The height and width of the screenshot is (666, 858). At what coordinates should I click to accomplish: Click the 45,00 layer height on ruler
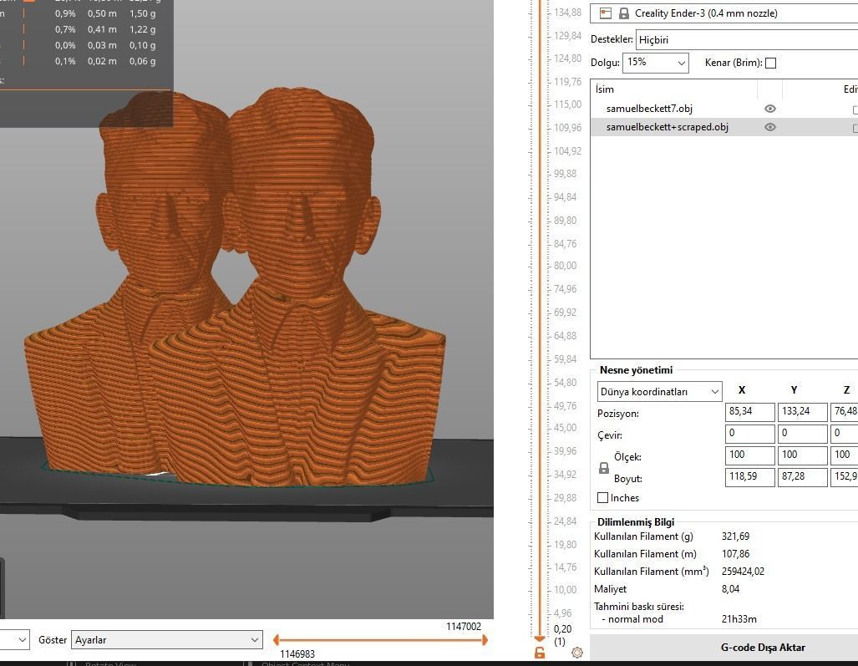tap(566, 427)
